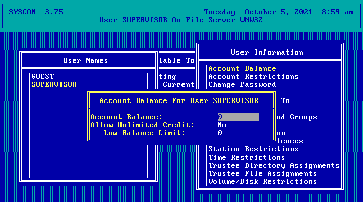The width and height of the screenshot is (363, 202).
Task: Click the User Information panel title
Action: click(267, 52)
